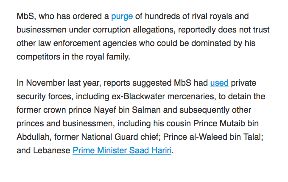Click the word "Lebanese" in the last line
Screen dimensions: 288x182
point(52,150)
